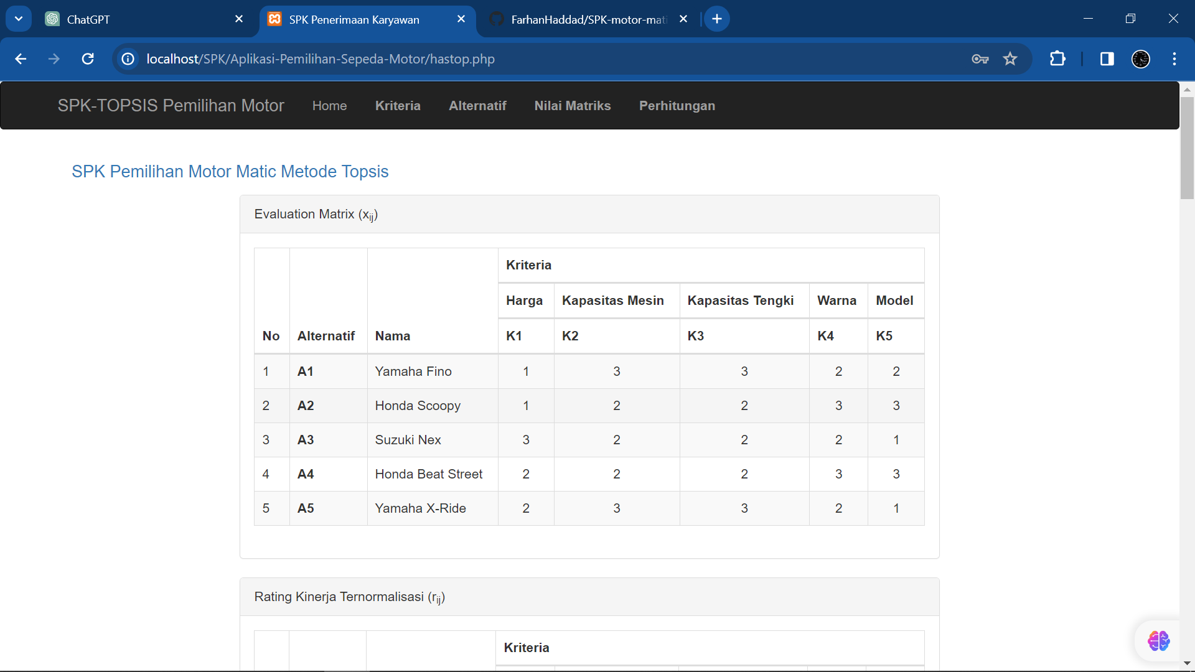1195x672 pixels.
Task: Open a new browser tab
Action: [x=717, y=19]
